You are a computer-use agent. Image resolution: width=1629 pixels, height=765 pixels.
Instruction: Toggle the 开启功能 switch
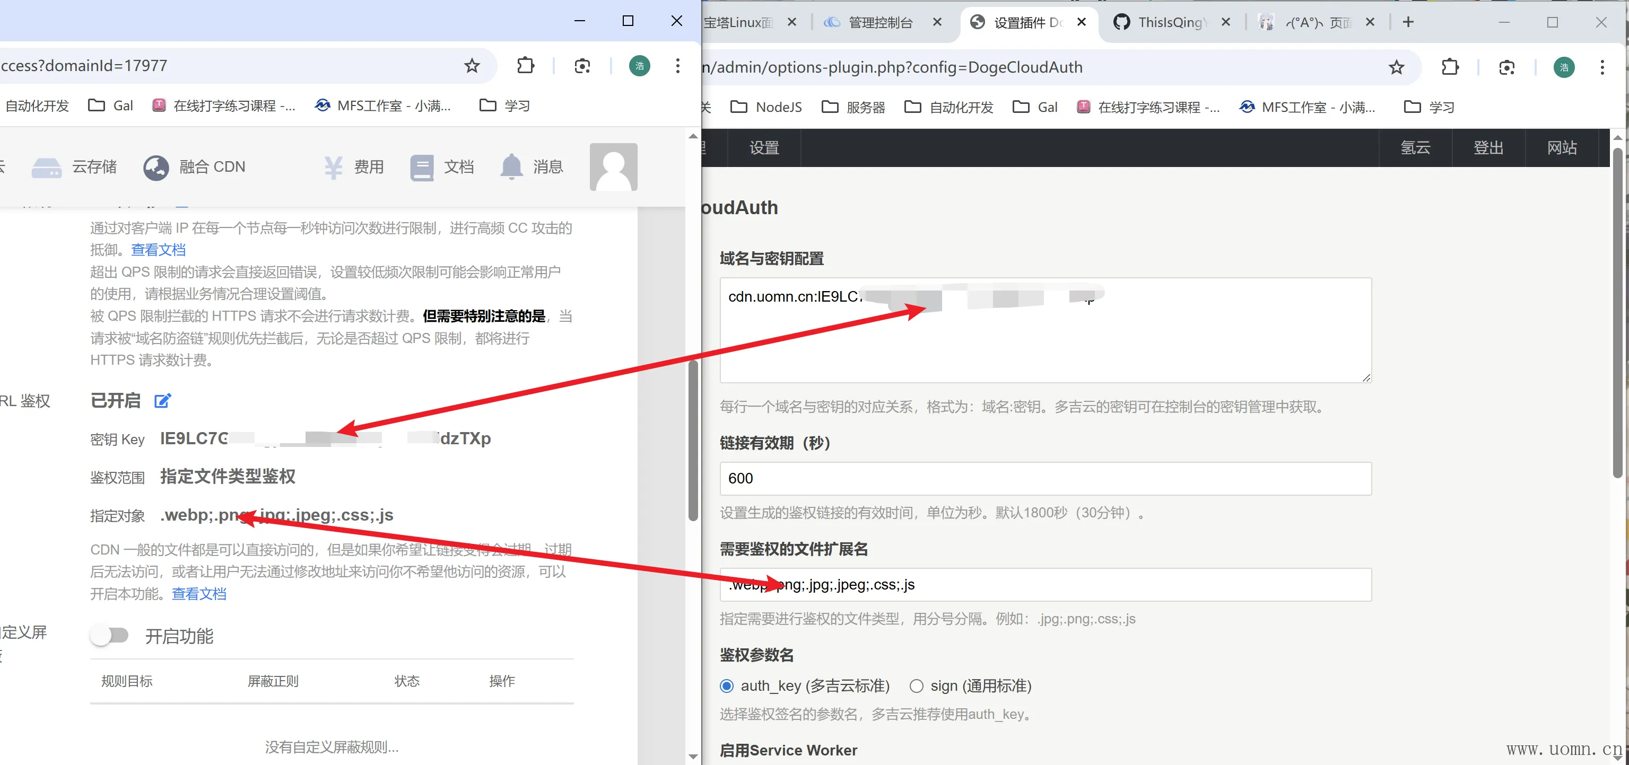point(109,636)
